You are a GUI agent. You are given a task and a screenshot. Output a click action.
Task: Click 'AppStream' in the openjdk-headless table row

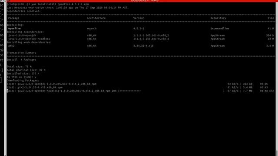click(x=218, y=39)
